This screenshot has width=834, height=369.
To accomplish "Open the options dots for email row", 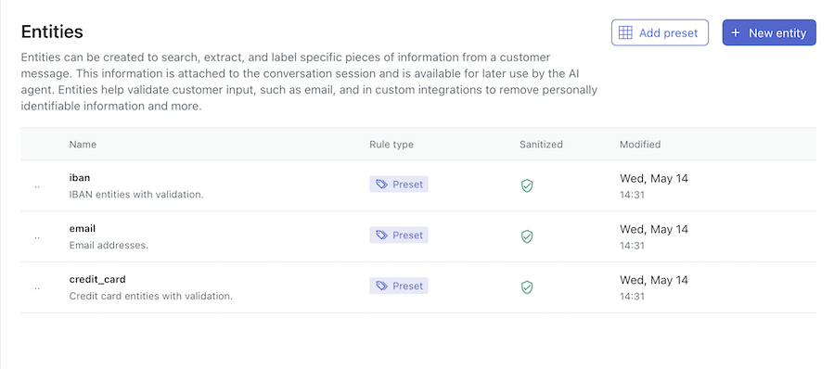I will pyautogui.click(x=37, y=237).
